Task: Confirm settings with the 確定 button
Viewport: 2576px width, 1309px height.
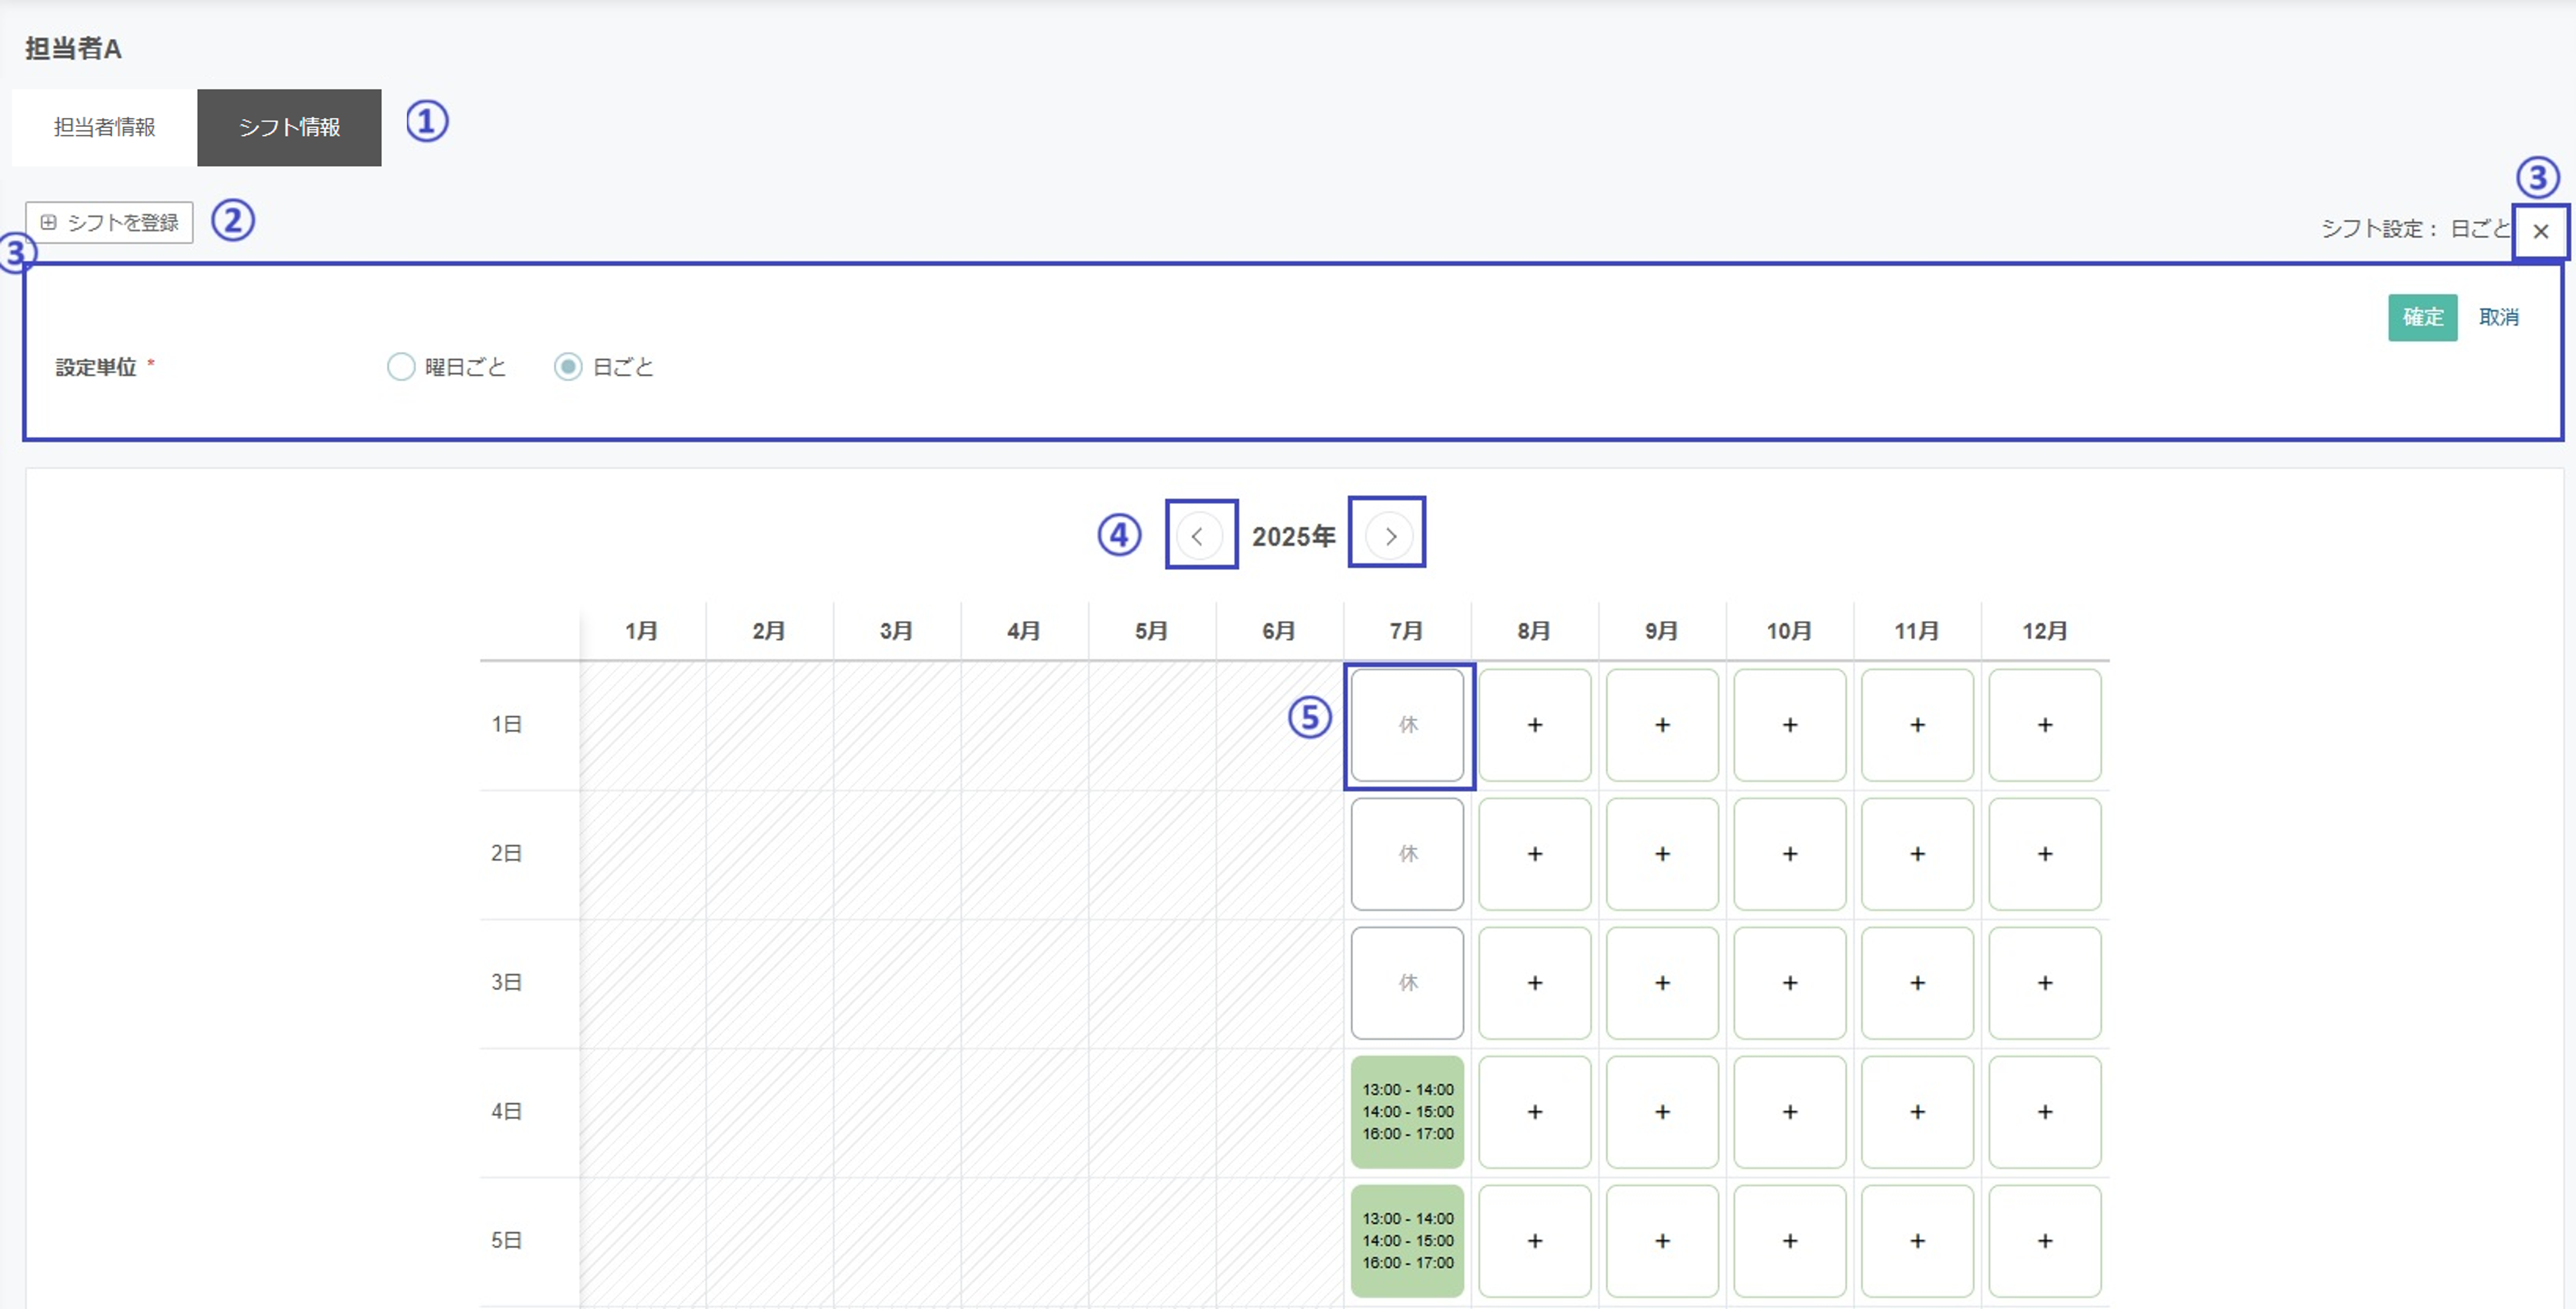Action: tap(2422, 318)
